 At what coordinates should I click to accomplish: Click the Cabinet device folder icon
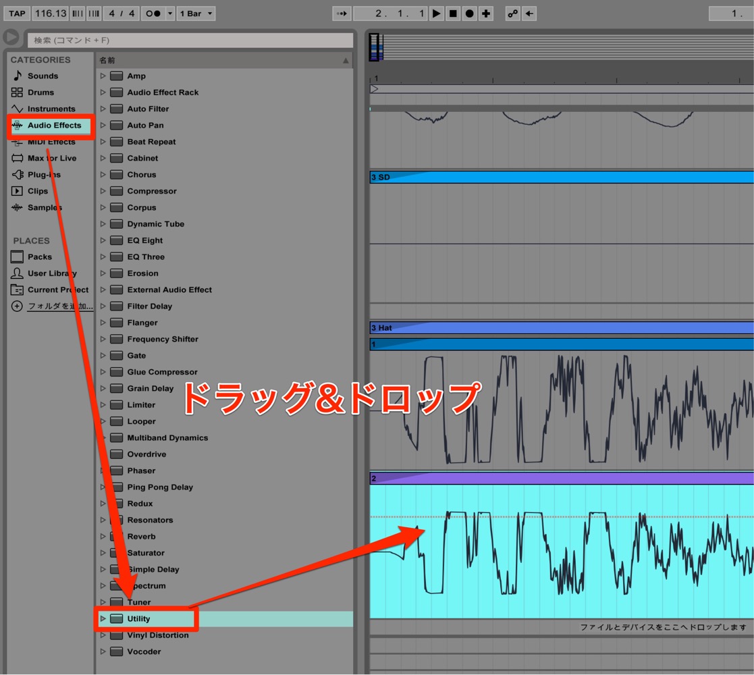point(116,158)
